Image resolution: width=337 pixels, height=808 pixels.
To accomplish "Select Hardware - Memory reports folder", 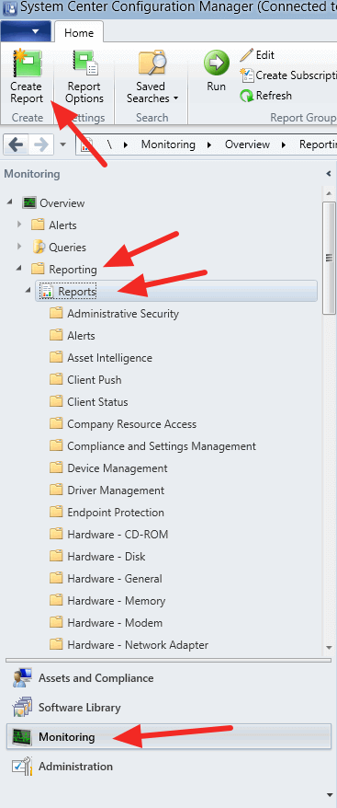I will click(116, 601).
